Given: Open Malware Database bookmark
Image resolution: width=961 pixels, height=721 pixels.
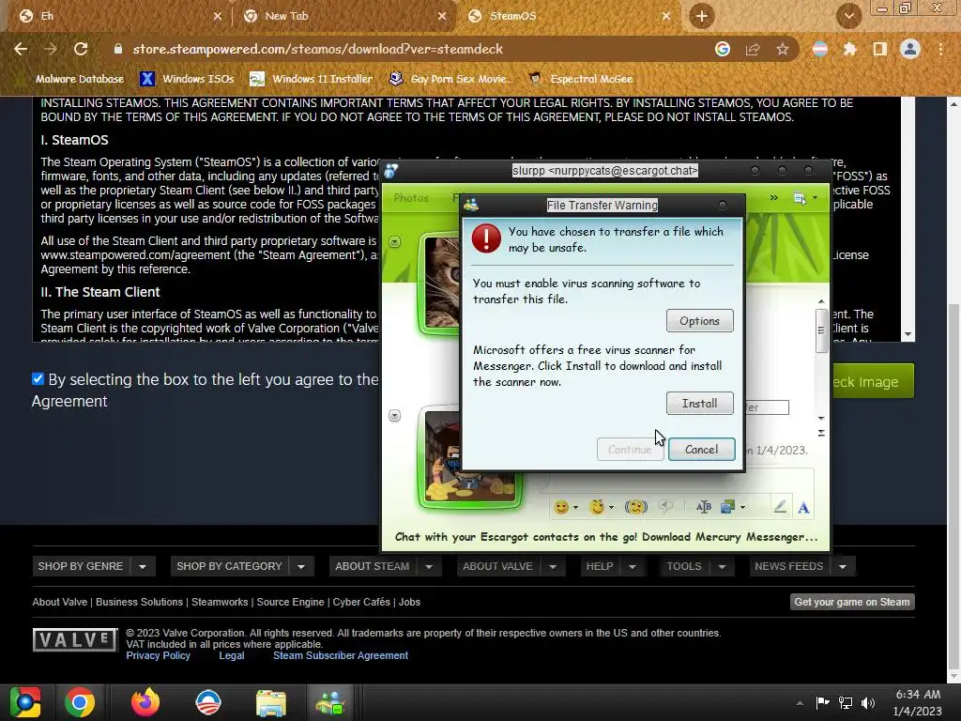Looking at the screenshot, I should 71,79.
